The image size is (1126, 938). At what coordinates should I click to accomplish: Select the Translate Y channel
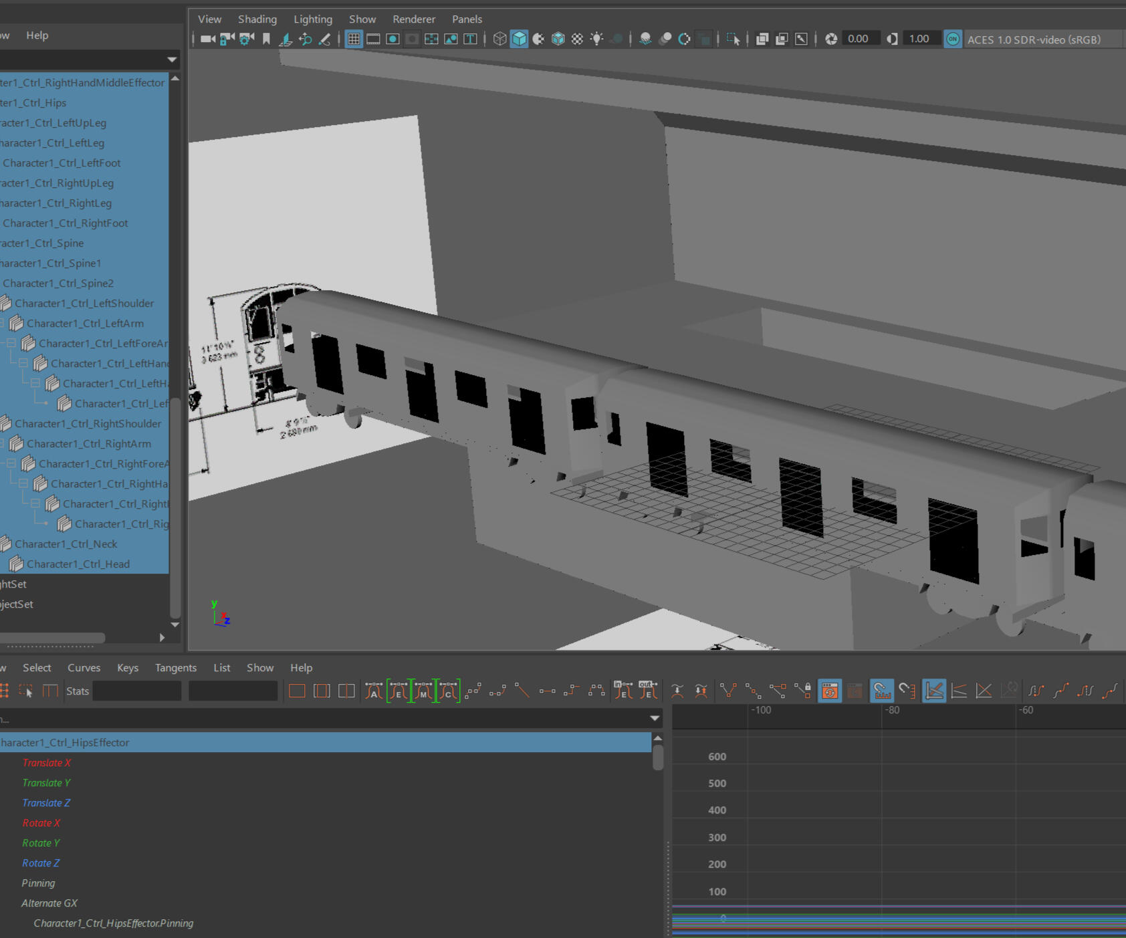(46, 783)
